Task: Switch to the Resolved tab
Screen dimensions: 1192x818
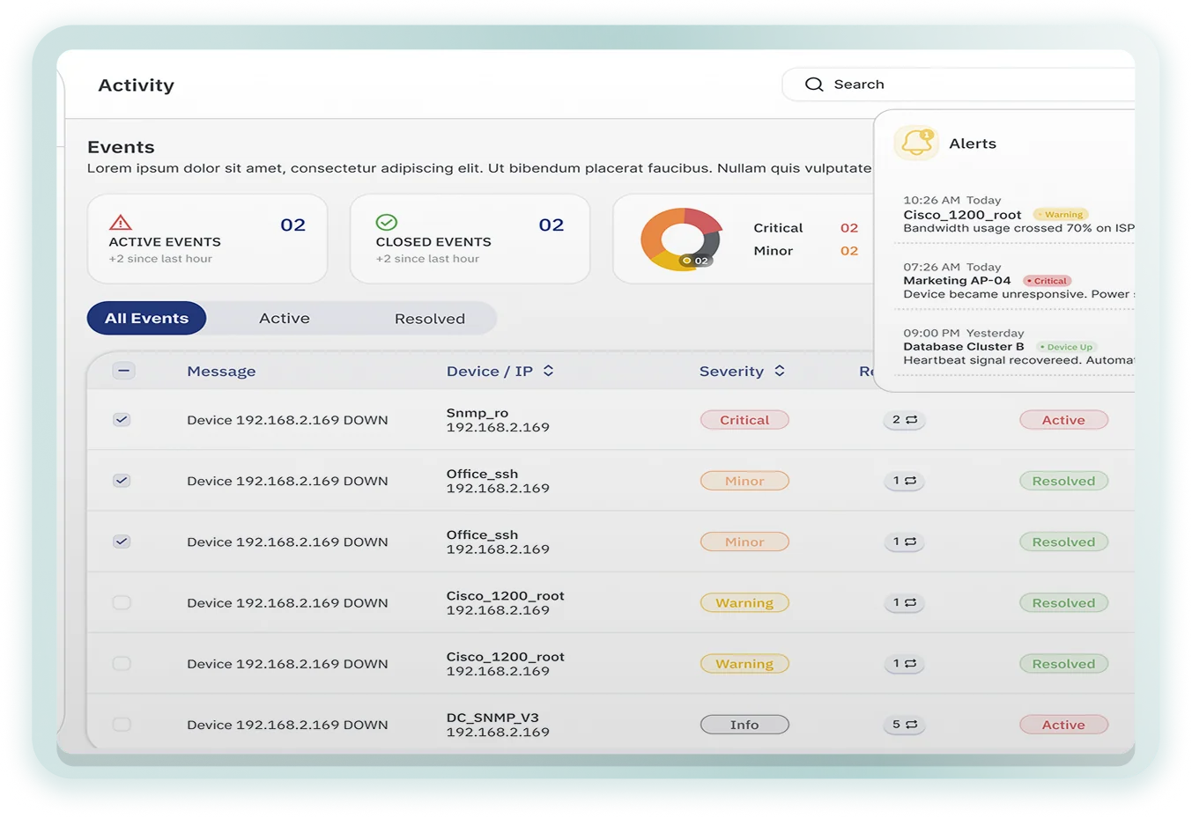Action: (x=430, y=319)
